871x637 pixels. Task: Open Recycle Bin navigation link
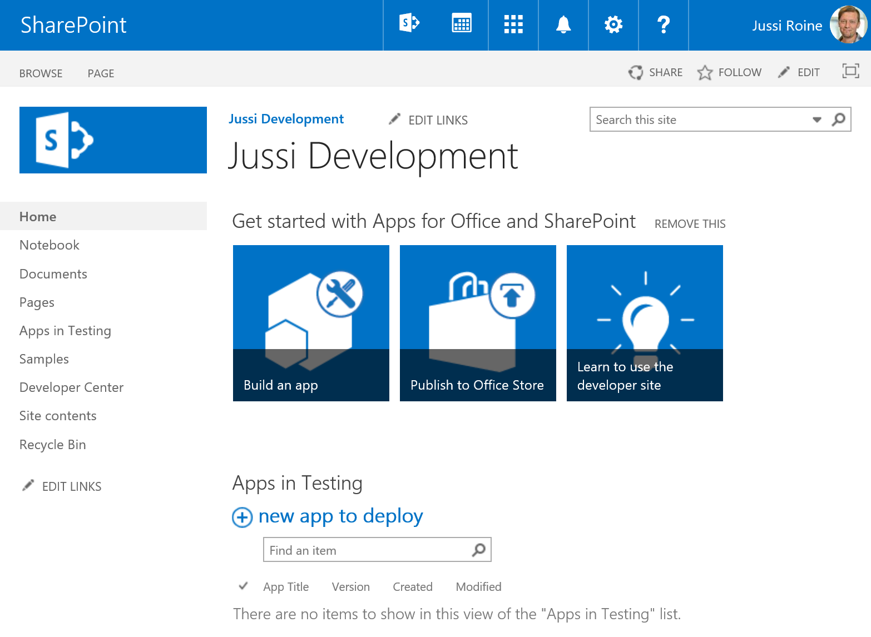click(x=52, y=445)
